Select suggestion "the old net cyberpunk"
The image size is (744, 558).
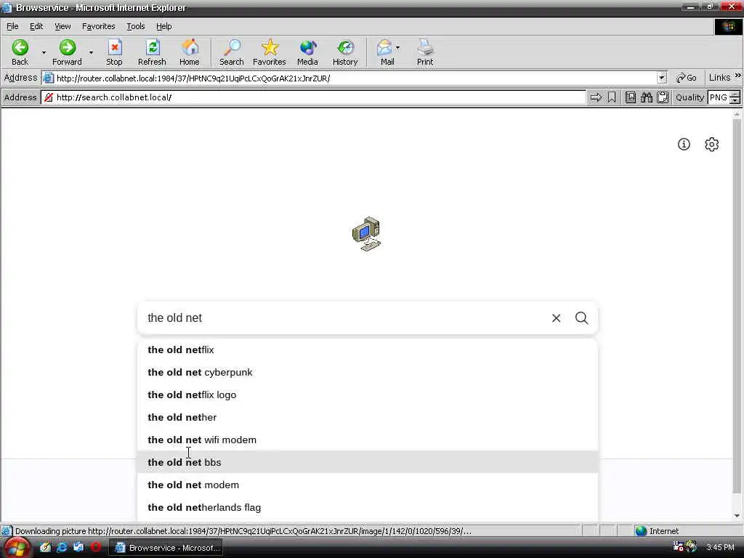pyautogui.click(x=367, y=373)
